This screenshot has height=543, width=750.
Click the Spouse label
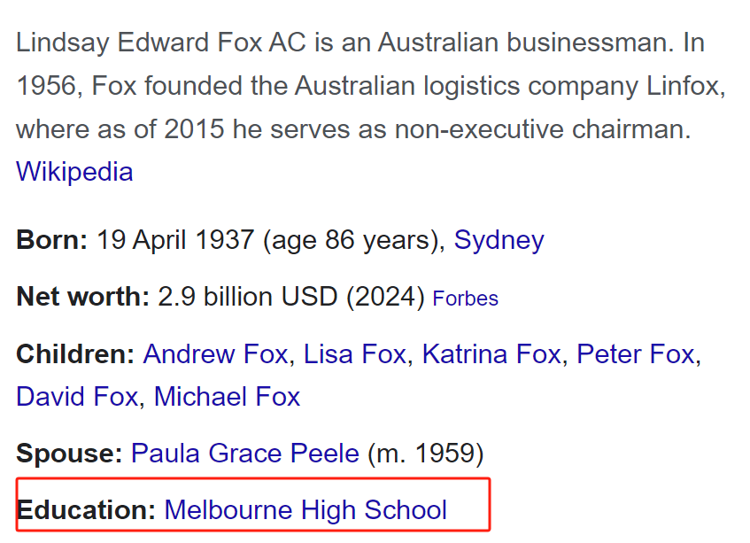click(69, 454)
